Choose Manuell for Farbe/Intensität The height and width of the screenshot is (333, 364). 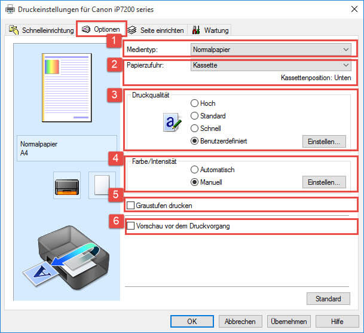(x=206, y=182)
